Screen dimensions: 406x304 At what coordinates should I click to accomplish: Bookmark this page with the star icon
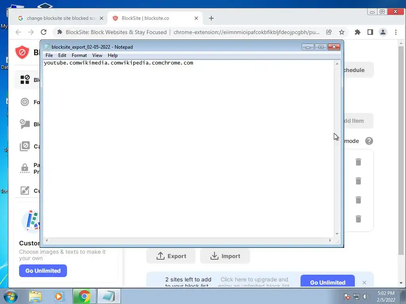(x=342, y=32)
